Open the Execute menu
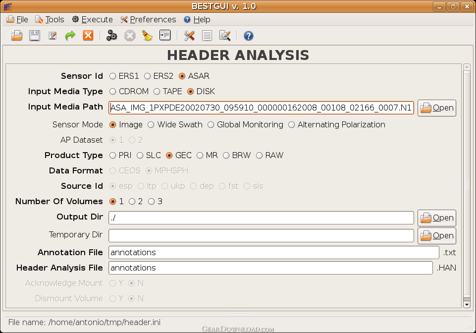Image resolution: width=476 pixels, height=333 pixels. 92,19
